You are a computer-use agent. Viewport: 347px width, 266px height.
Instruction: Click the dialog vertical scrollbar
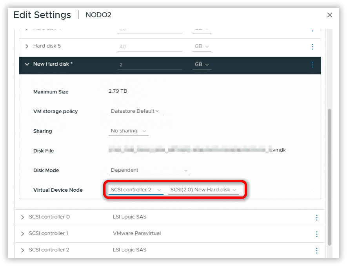329,177
